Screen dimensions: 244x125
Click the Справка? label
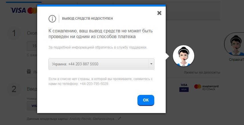236,60
